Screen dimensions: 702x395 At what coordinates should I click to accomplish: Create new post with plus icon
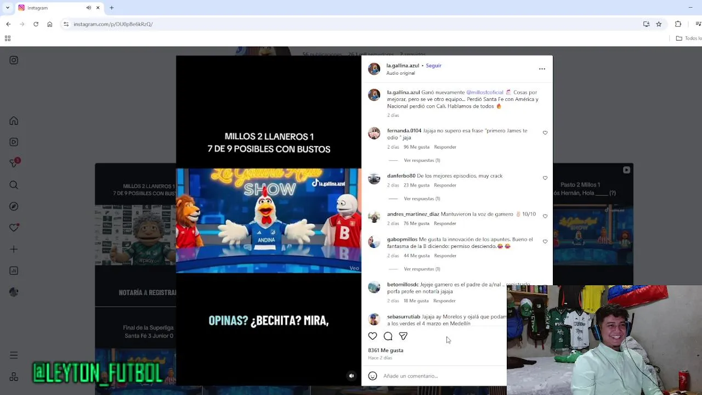click(14, 249)
